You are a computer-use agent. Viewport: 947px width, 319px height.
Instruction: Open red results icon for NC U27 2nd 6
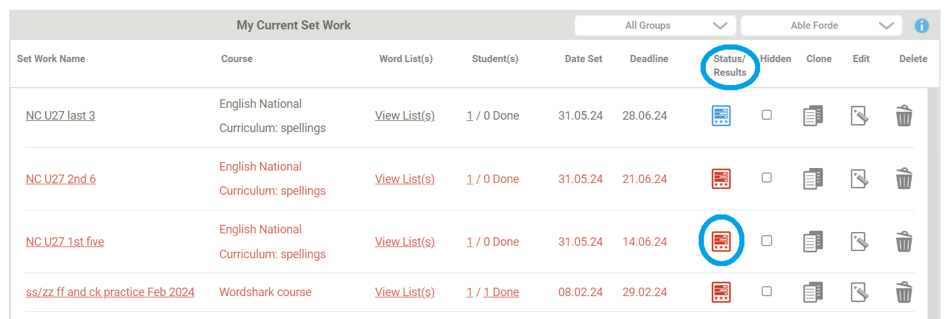click(721, 178)
